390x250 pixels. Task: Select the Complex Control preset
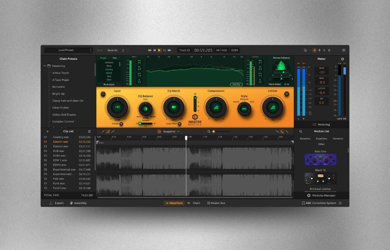[x=63, y=121]
